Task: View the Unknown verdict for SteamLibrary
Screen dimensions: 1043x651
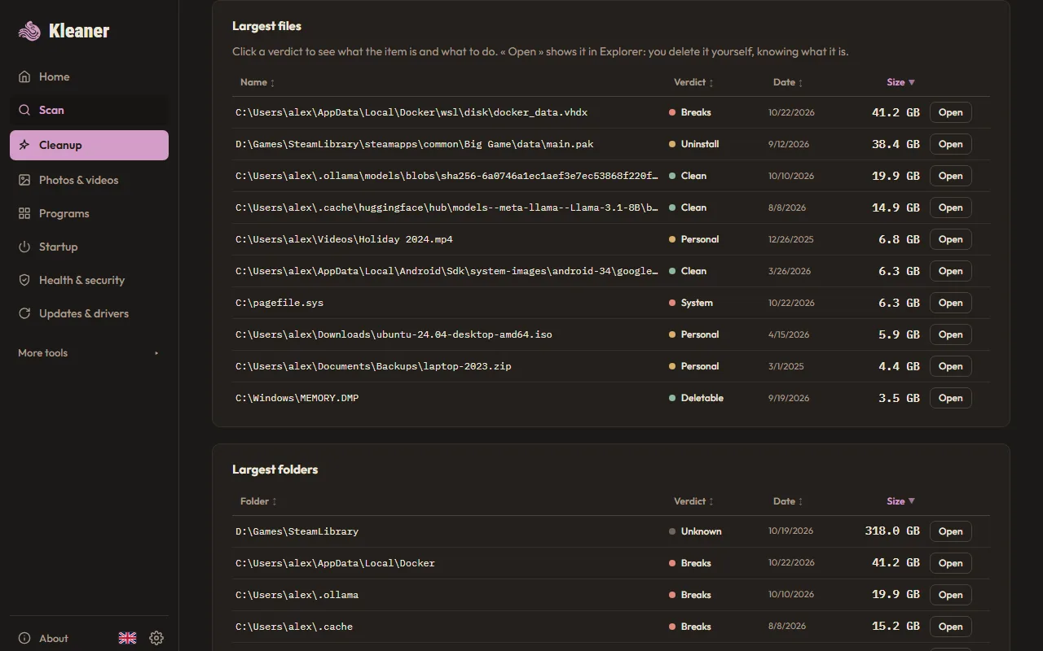Action: (695, 531)
